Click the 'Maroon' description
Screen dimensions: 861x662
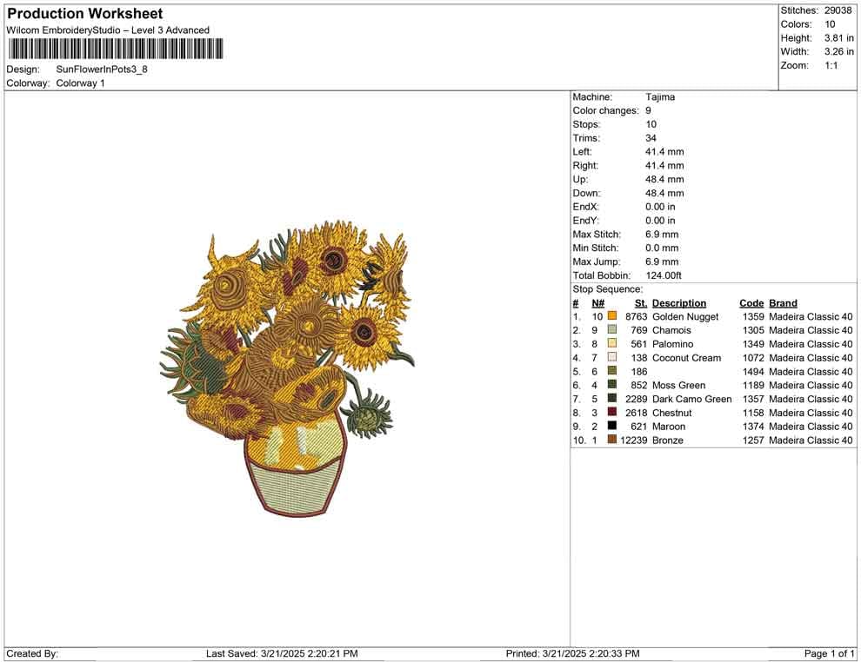tap(669, 427)
